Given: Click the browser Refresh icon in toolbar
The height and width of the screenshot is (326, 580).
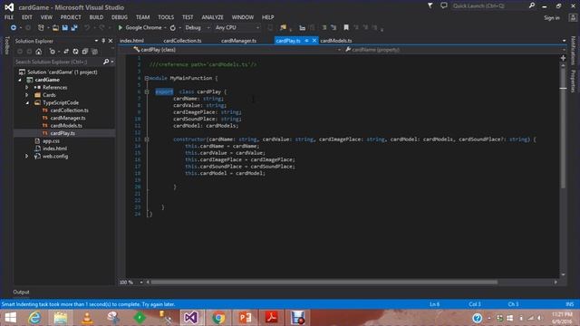Looking at the screenshot, I should (173, 28).
